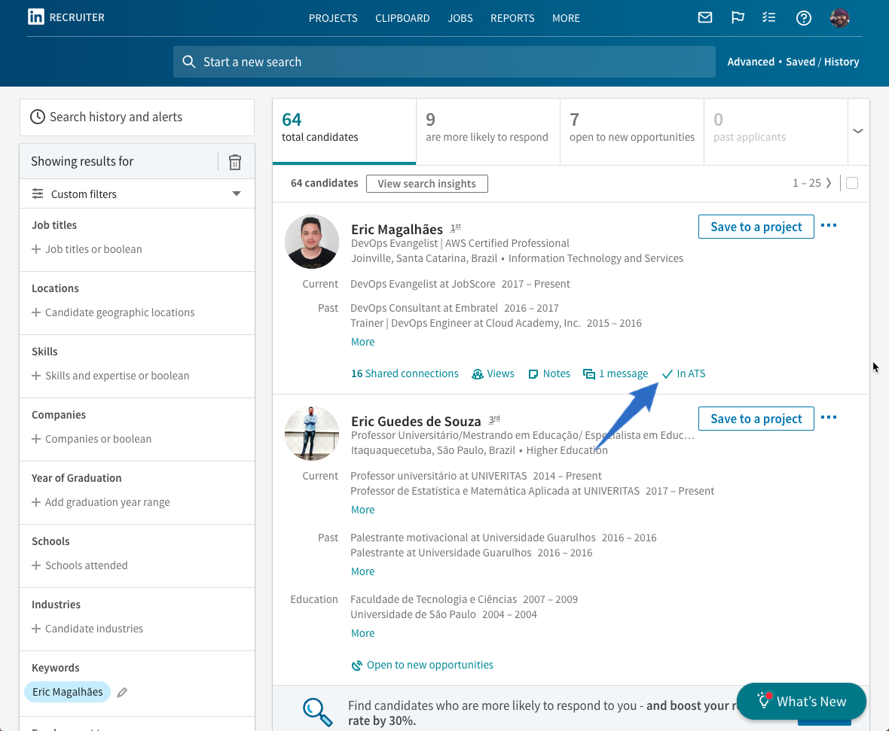The height and width of the screenshot is (731, 889).
Task: Edit the Eric Magalhães keyword with pencil icon
Action: (122, 692)
